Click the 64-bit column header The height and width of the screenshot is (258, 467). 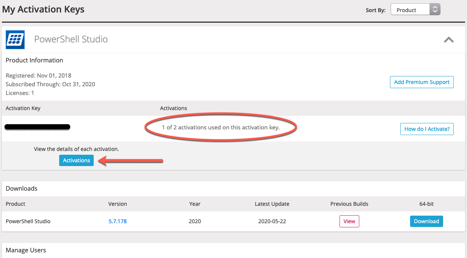(426, 204)
